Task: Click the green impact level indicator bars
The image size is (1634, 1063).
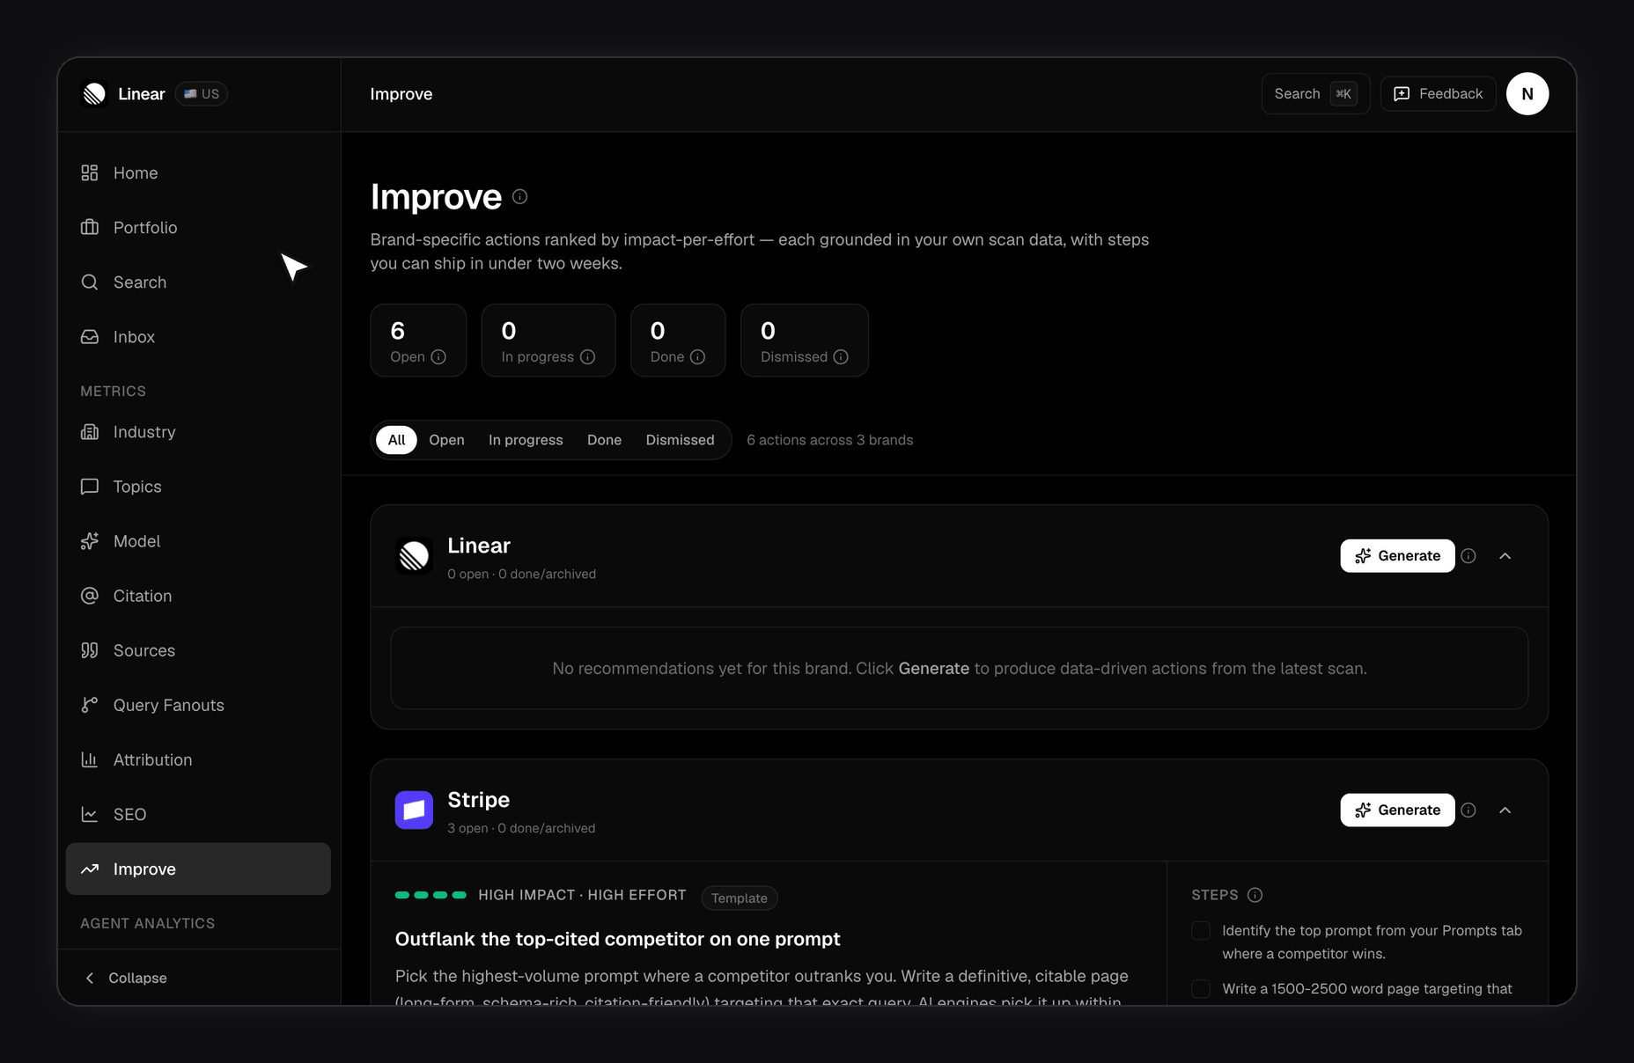Action: 431,895
